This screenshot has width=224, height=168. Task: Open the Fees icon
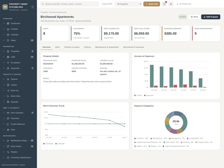pyautogui.click(x=8, y=130)
